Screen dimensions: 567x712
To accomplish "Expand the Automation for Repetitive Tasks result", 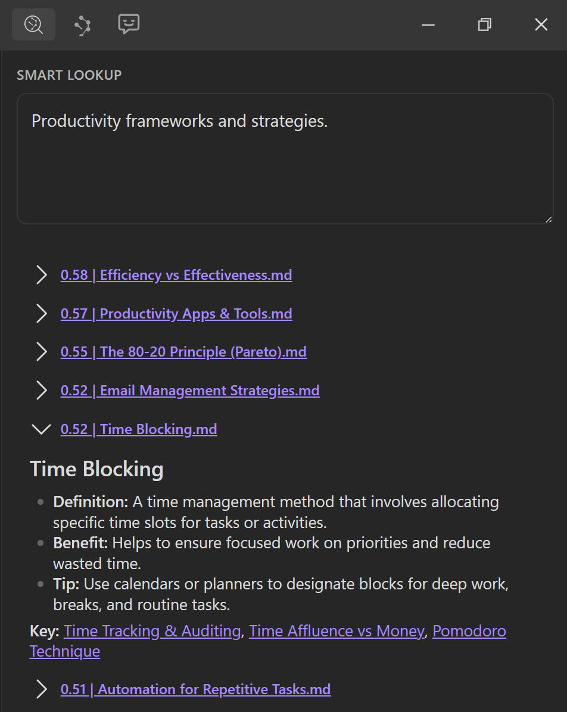I will point(41,689).
